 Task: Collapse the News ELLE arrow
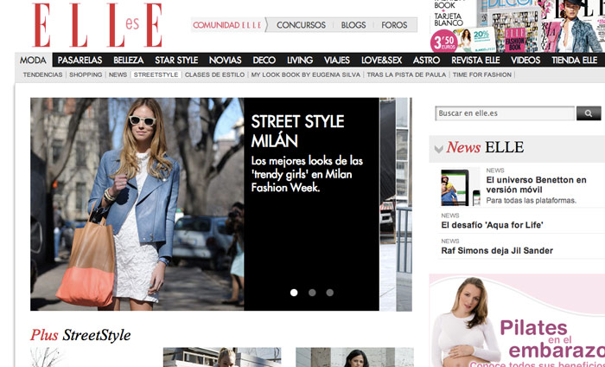click(439, 149)
